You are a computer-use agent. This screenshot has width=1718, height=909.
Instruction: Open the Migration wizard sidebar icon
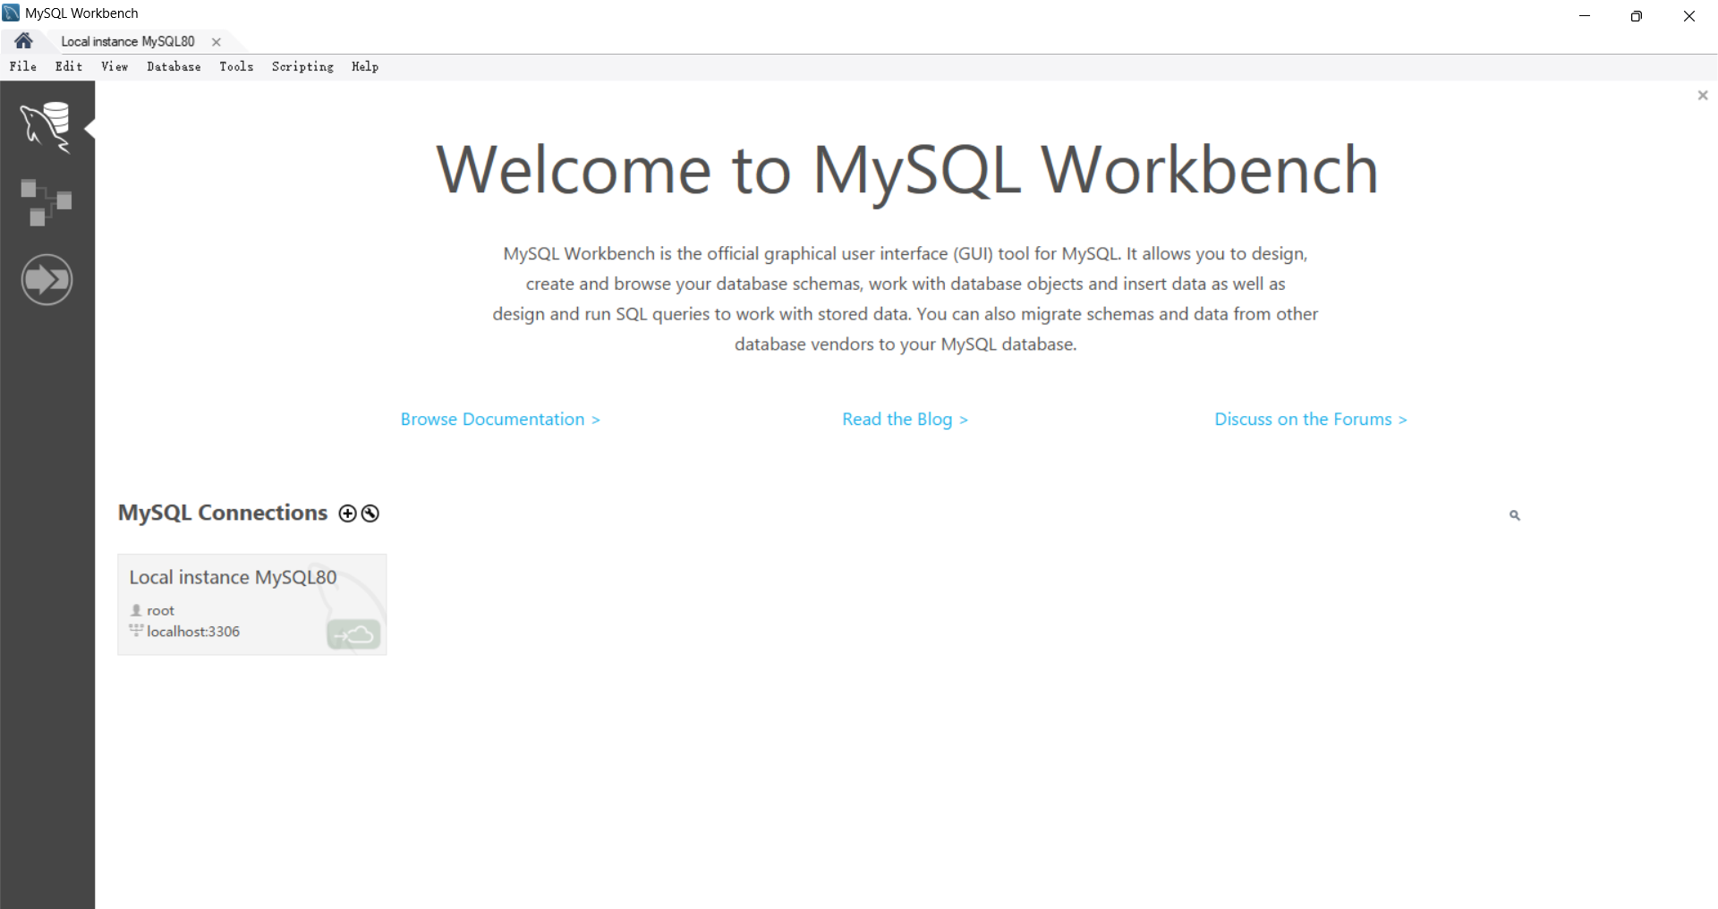[47, 280]
